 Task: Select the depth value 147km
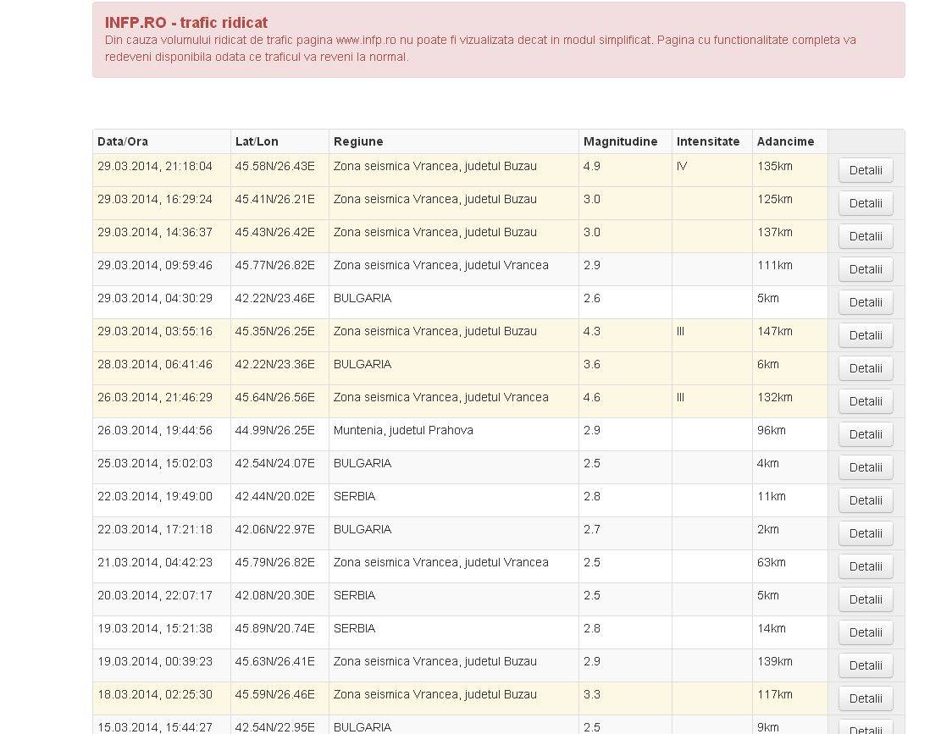coord(775,332)
